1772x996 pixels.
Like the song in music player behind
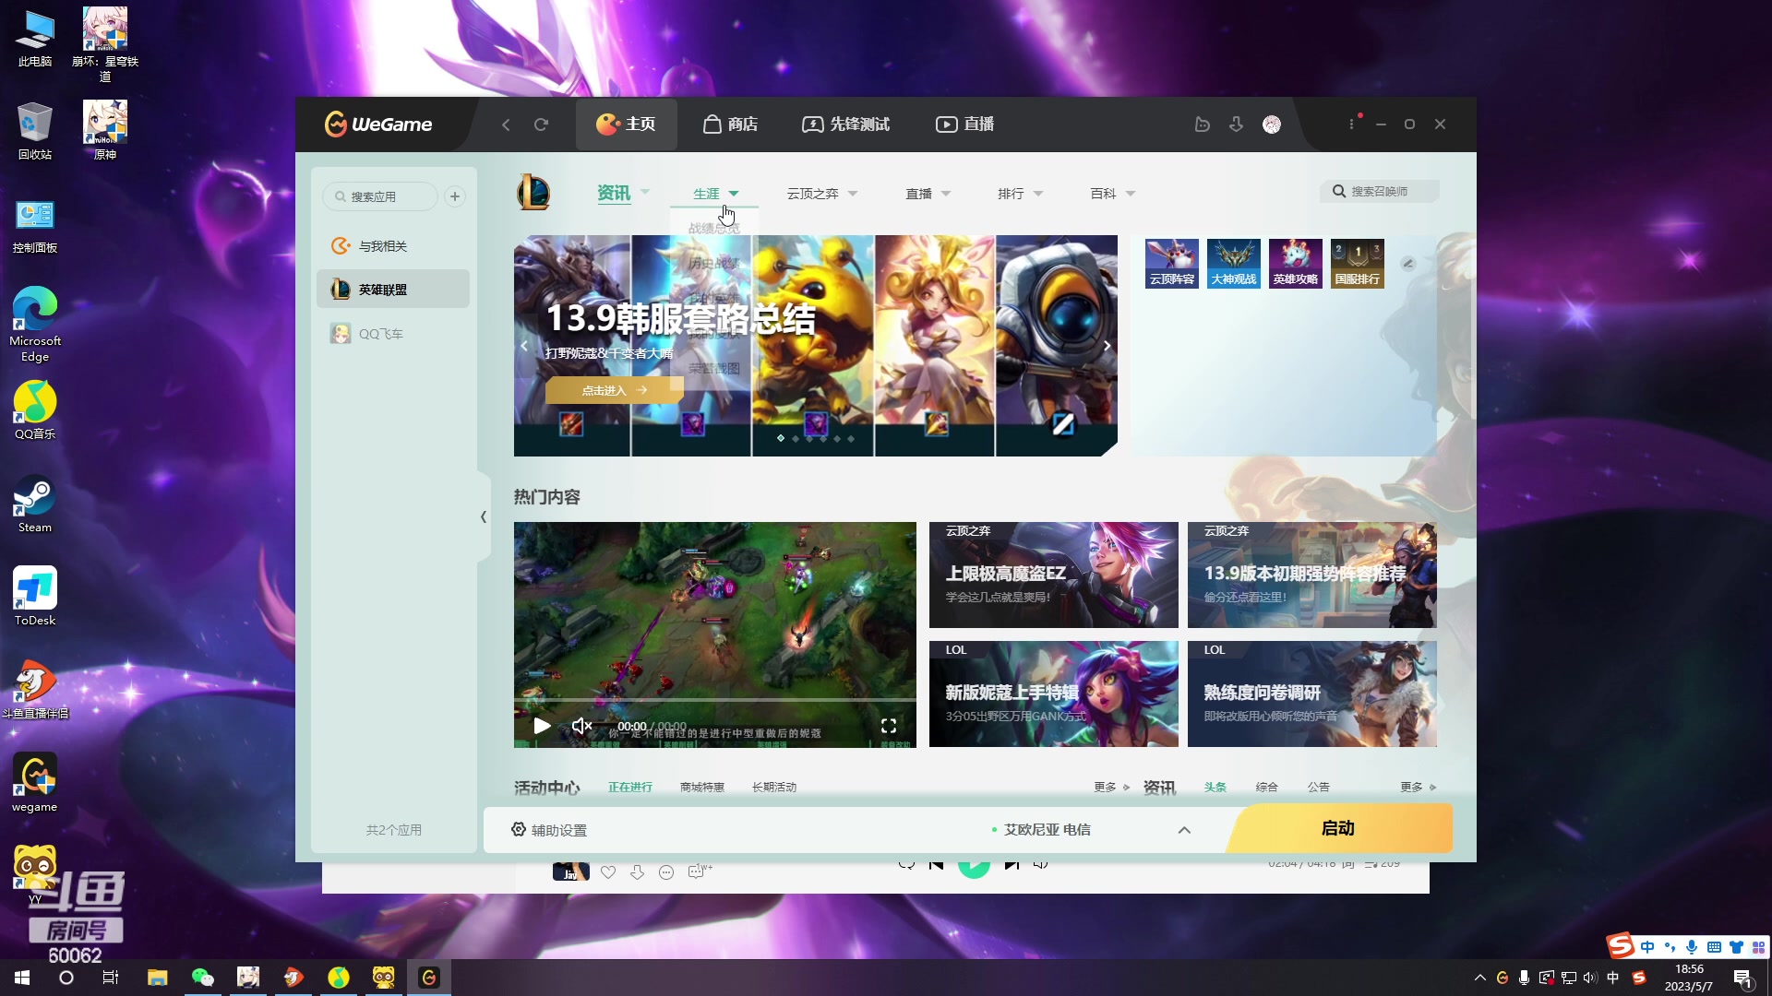(608, 872)
